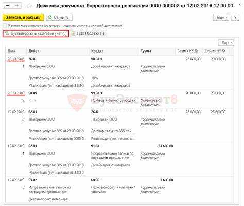Switch to 'НДС Продажи (1)' tab
Viewport: 244px width, 206px height.
click(89, 33)
